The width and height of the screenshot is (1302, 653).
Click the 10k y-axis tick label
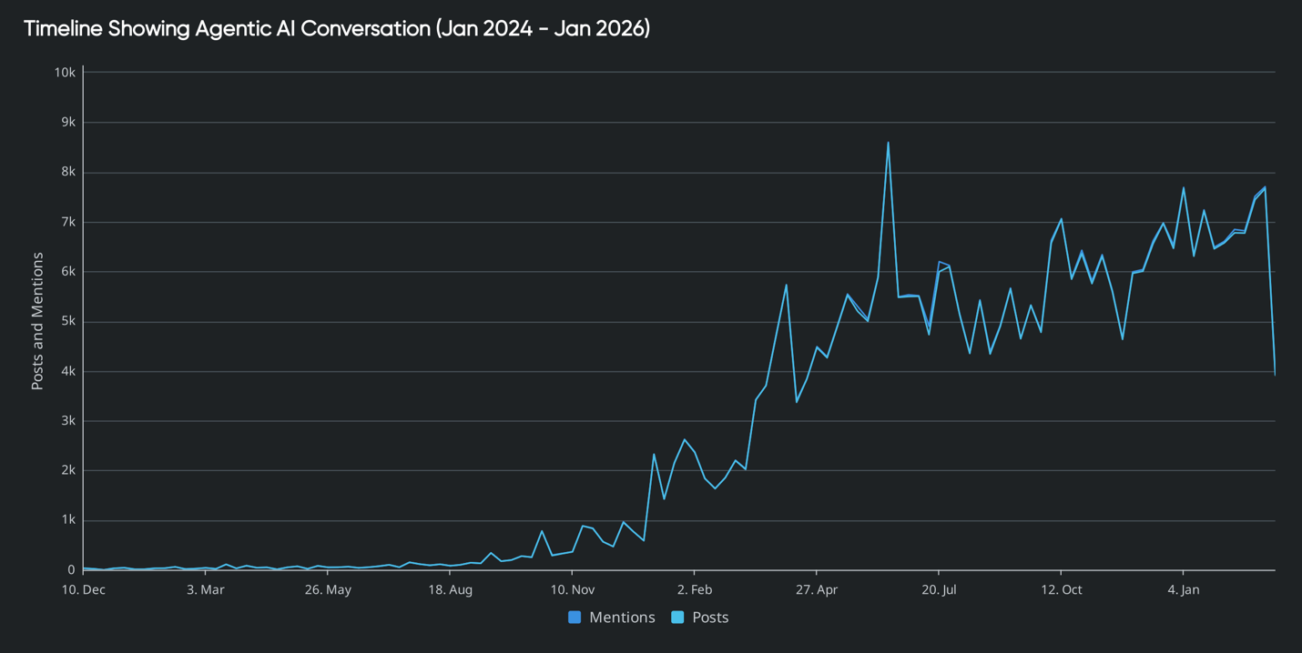pyautogui.click(x=64, y=72)
